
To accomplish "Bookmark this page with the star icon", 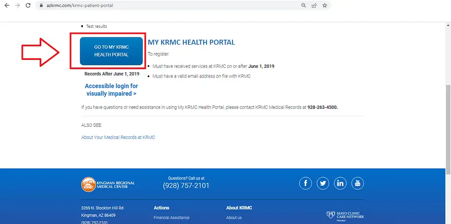I will pyautogui.click(x=325, y=5).
